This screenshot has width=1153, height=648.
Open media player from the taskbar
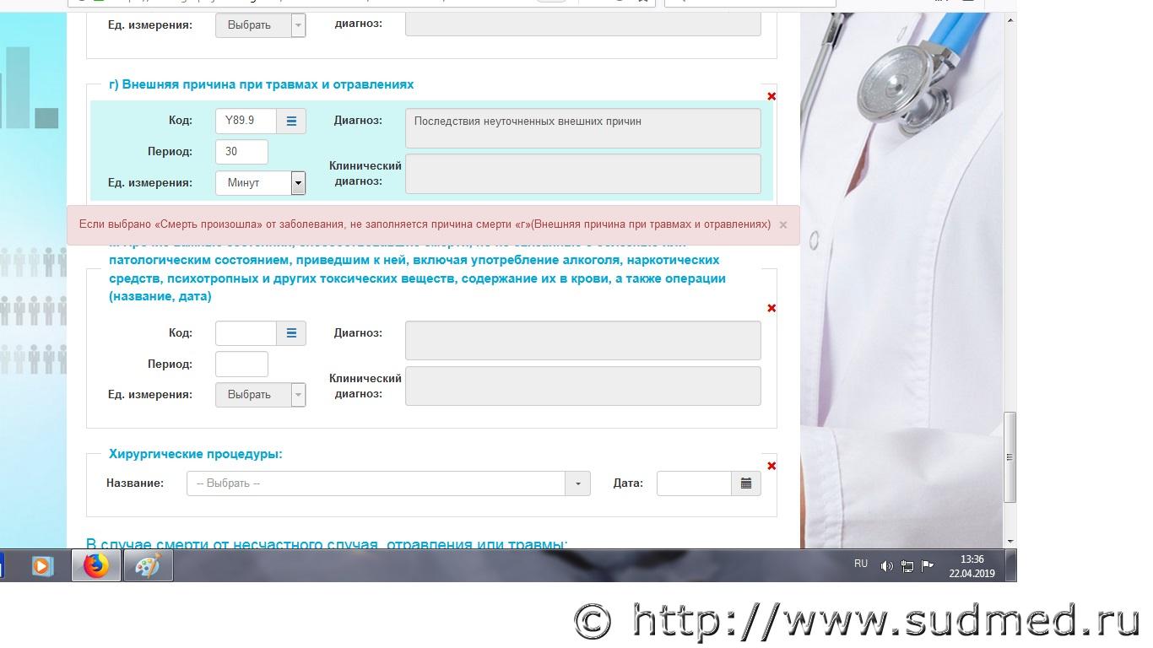(x=42, y=566)
